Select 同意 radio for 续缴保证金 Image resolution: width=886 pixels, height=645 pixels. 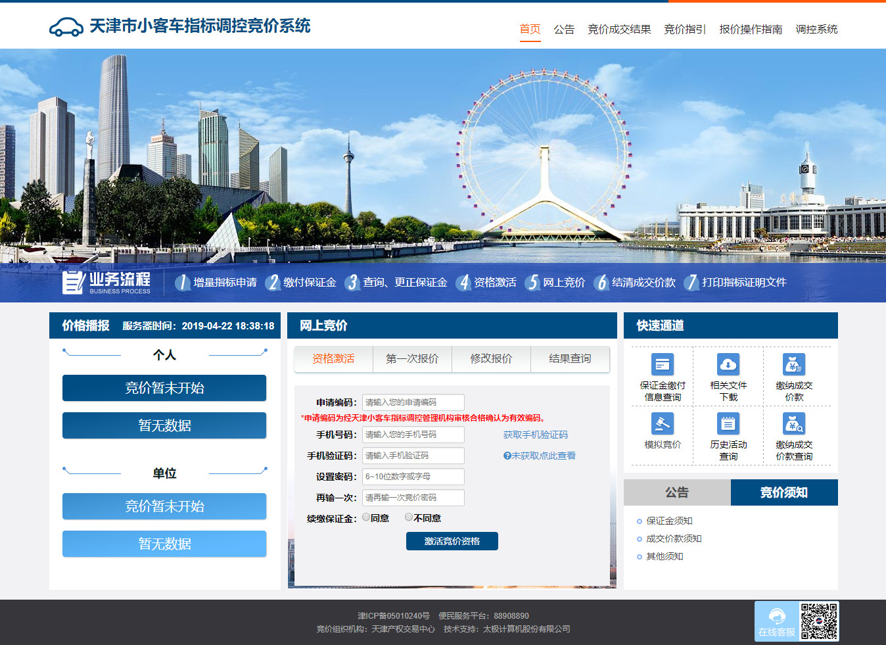366,517
